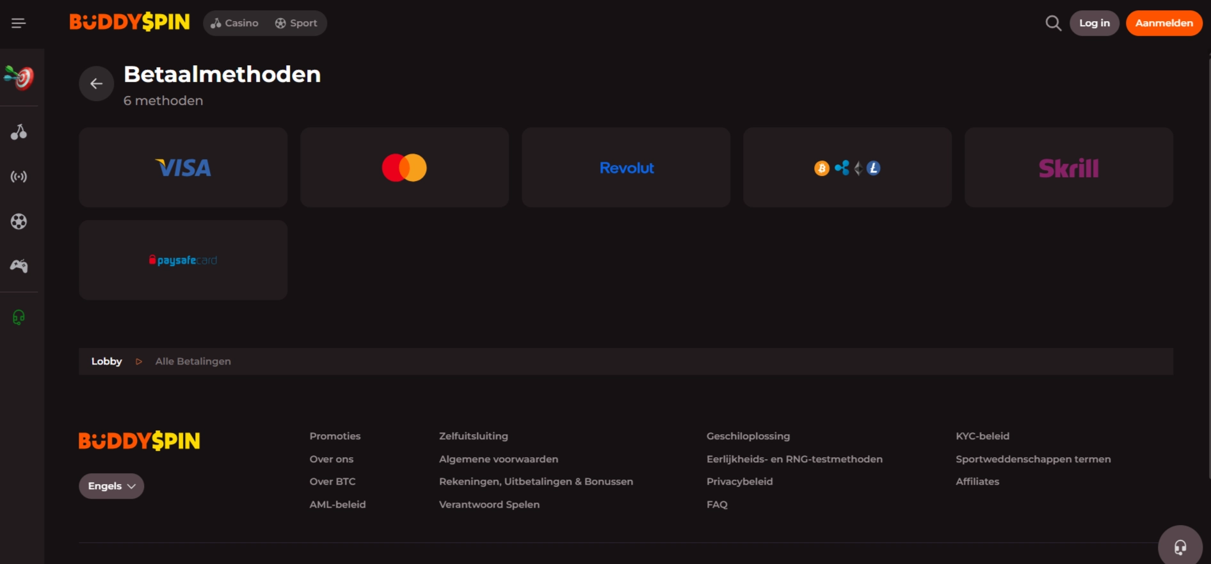Image resolution: width=1211 pixels, height=564 pixels.
Task: Open the floating support chat headset button
Action: [1180, 547]
